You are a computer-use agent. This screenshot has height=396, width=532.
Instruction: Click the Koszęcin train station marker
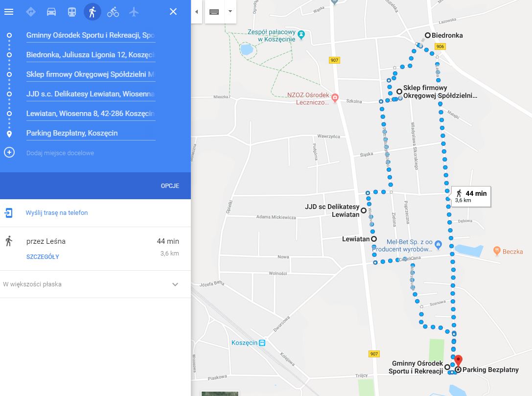coord(262,343)
